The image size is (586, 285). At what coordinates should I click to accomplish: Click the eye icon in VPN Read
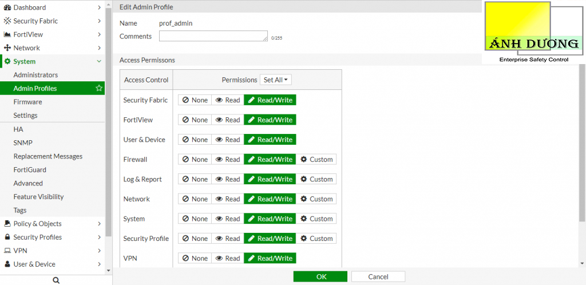[219, 259]
